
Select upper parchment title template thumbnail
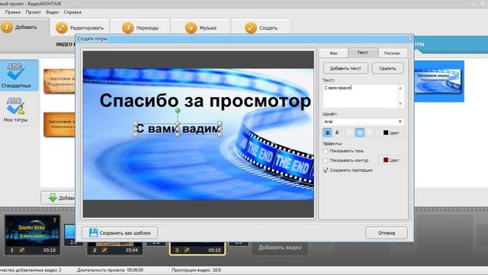[59, 81]
